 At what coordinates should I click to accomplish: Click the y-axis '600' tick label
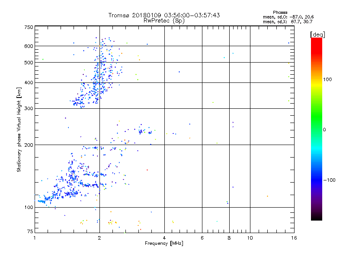tap(29, 46)
